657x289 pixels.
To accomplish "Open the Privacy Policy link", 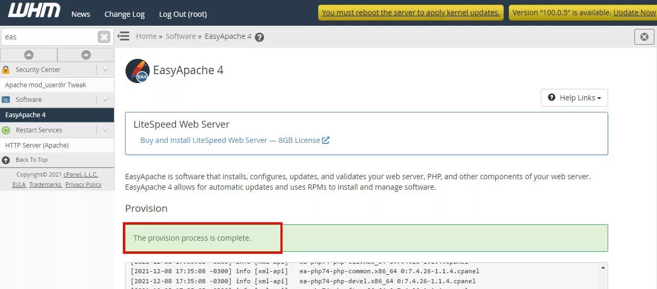I will [x=84, y=184].
